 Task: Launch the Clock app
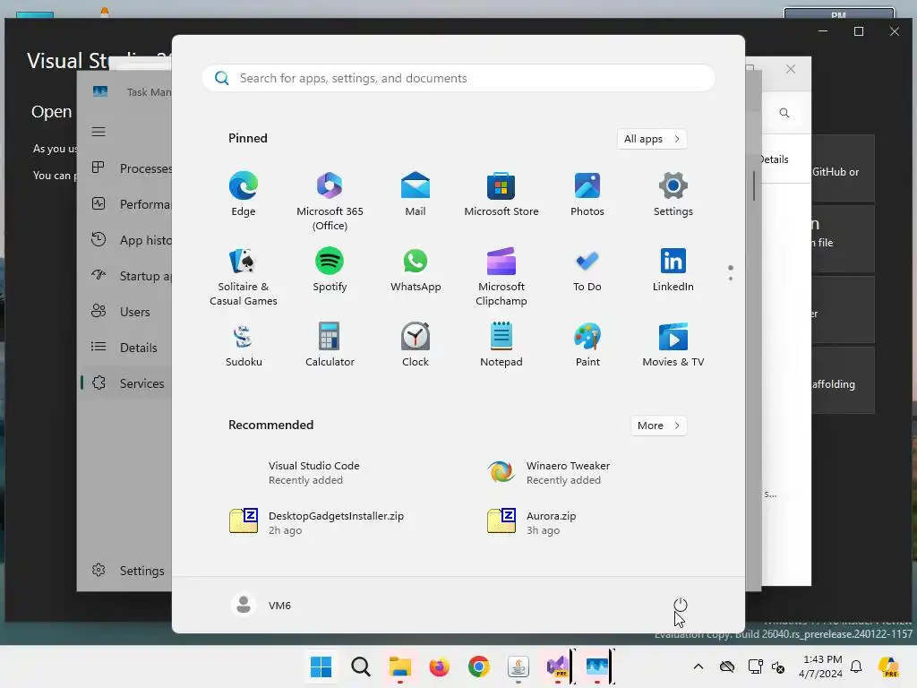416,345
